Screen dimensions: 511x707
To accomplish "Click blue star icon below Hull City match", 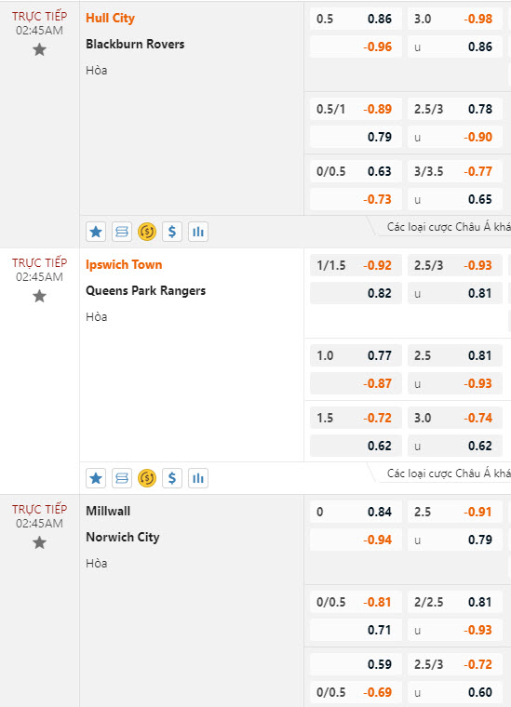I will point(96,232).
